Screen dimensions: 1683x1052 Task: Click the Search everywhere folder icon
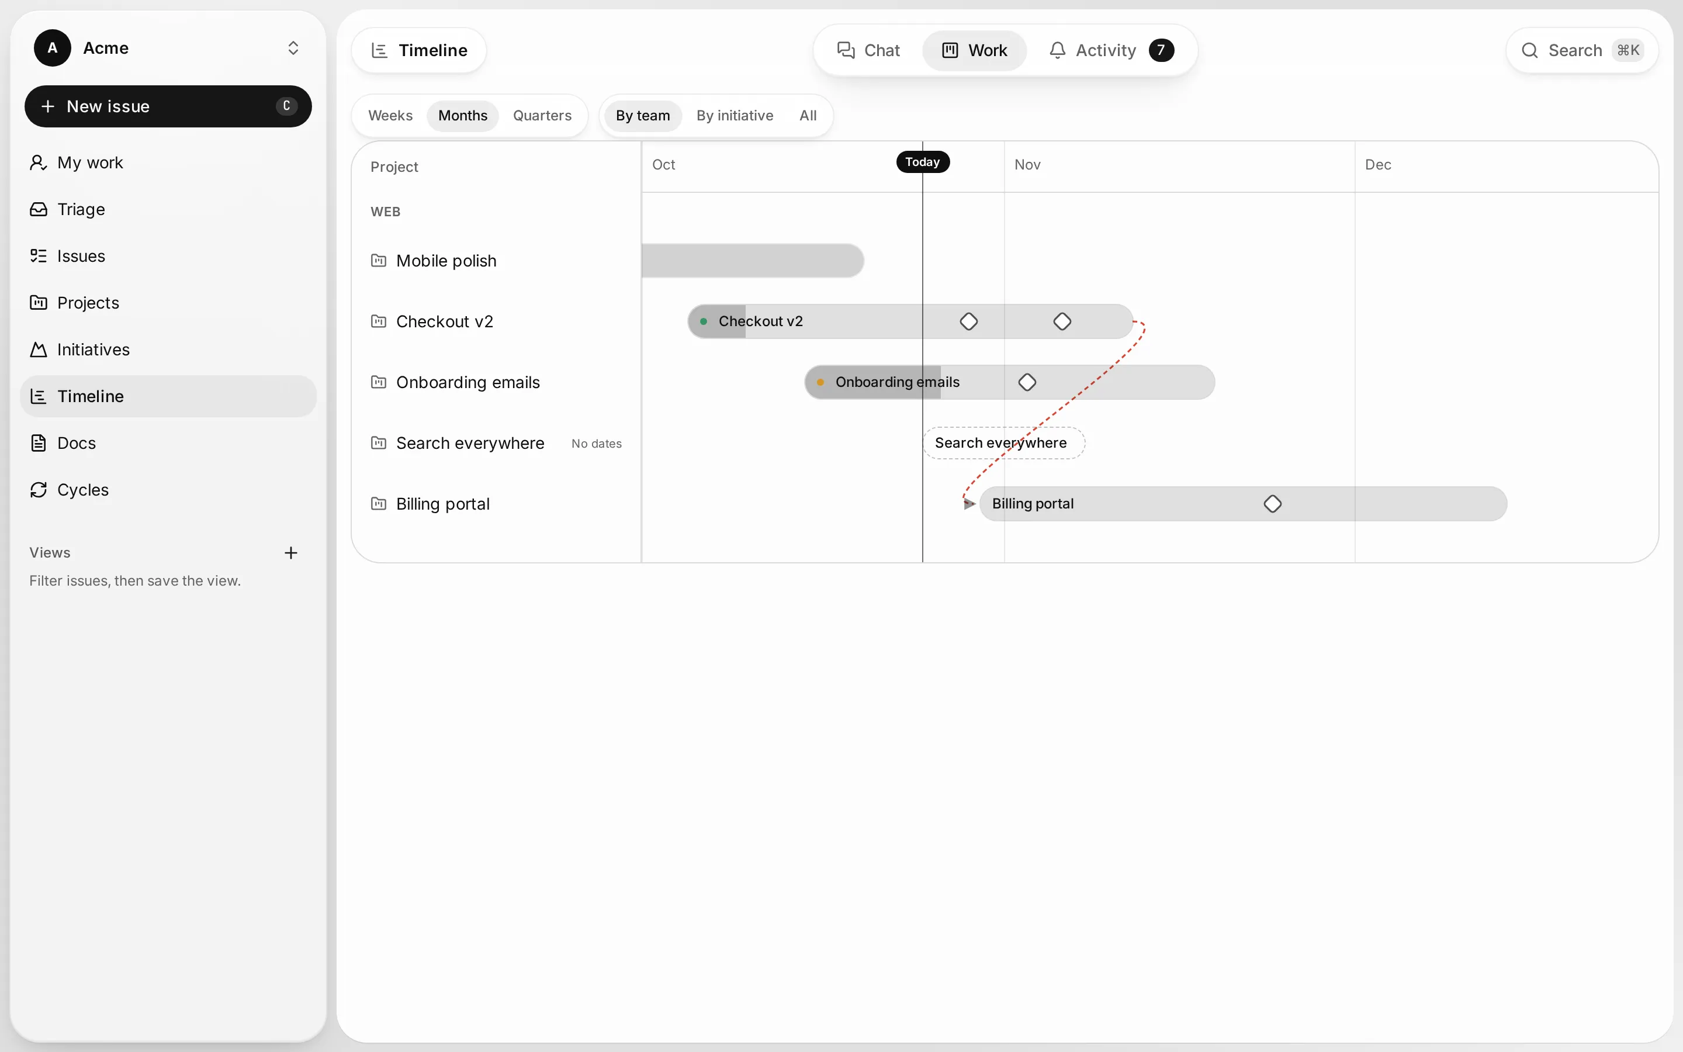coord(378,443)
